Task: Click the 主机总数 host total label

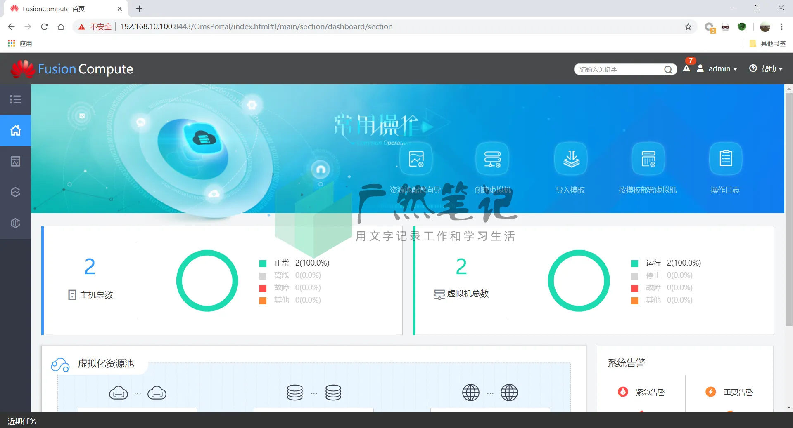Action: point(96,295)
